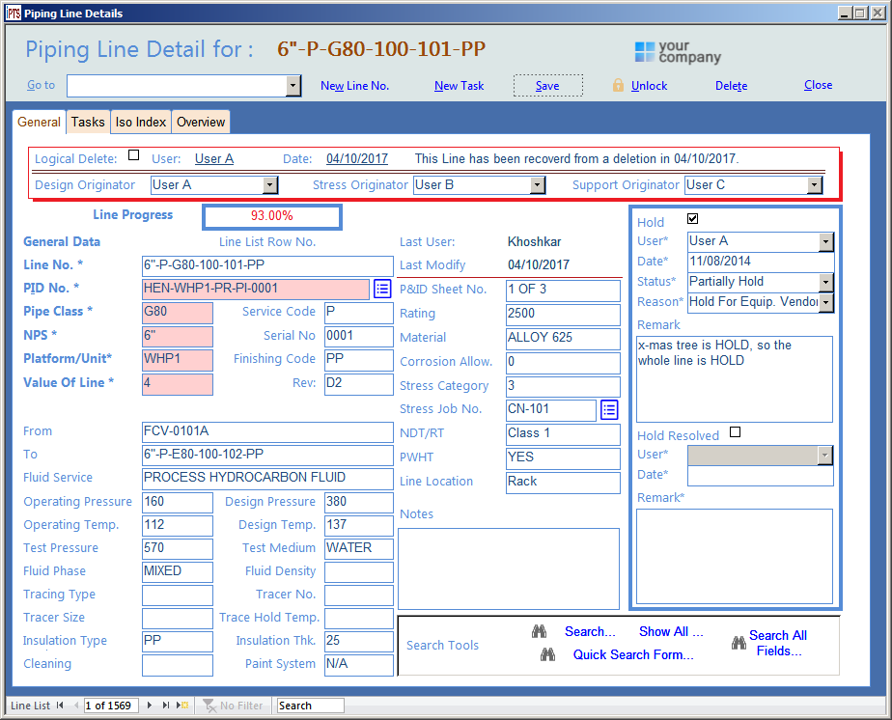The height and width of the screenshot is (720, 892).
Task: Click the Logical Delete User A link
Action: point(214,158)
